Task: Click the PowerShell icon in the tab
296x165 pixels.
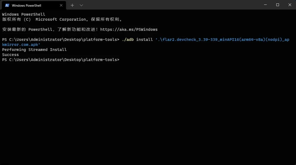Action: [7, 5]
